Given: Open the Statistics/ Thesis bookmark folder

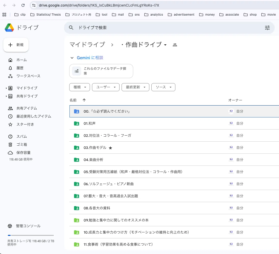Looking at the screenshot, I should pyautogui.click(x=45, y=15).
